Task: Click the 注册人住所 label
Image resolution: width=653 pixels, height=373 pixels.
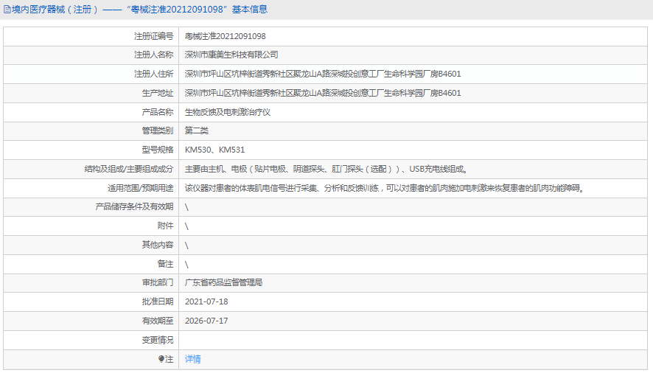Action: (154, 74)
